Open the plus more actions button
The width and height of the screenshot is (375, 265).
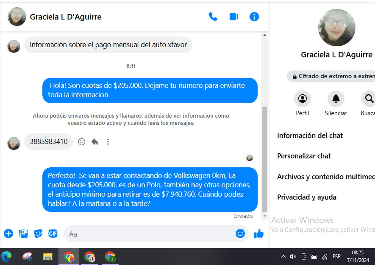[x=8, y=234]
